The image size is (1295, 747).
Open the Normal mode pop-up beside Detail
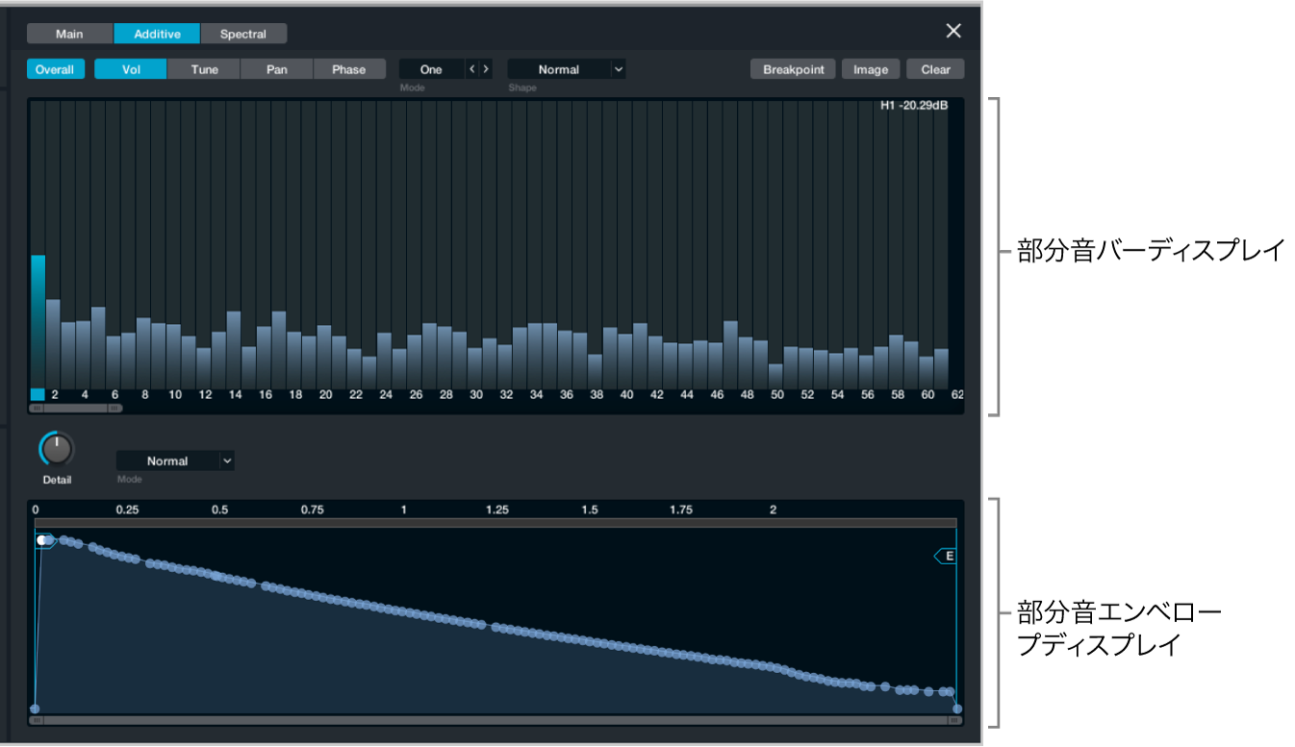point(175,461)
